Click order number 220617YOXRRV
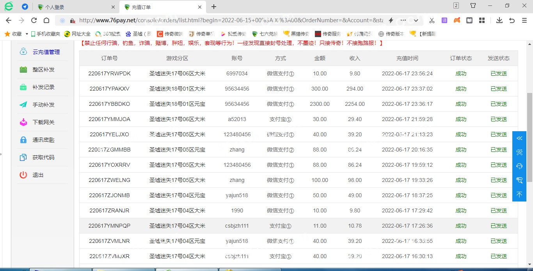The width and height of the screenshot is (533, 271). (x=109, y=165)
